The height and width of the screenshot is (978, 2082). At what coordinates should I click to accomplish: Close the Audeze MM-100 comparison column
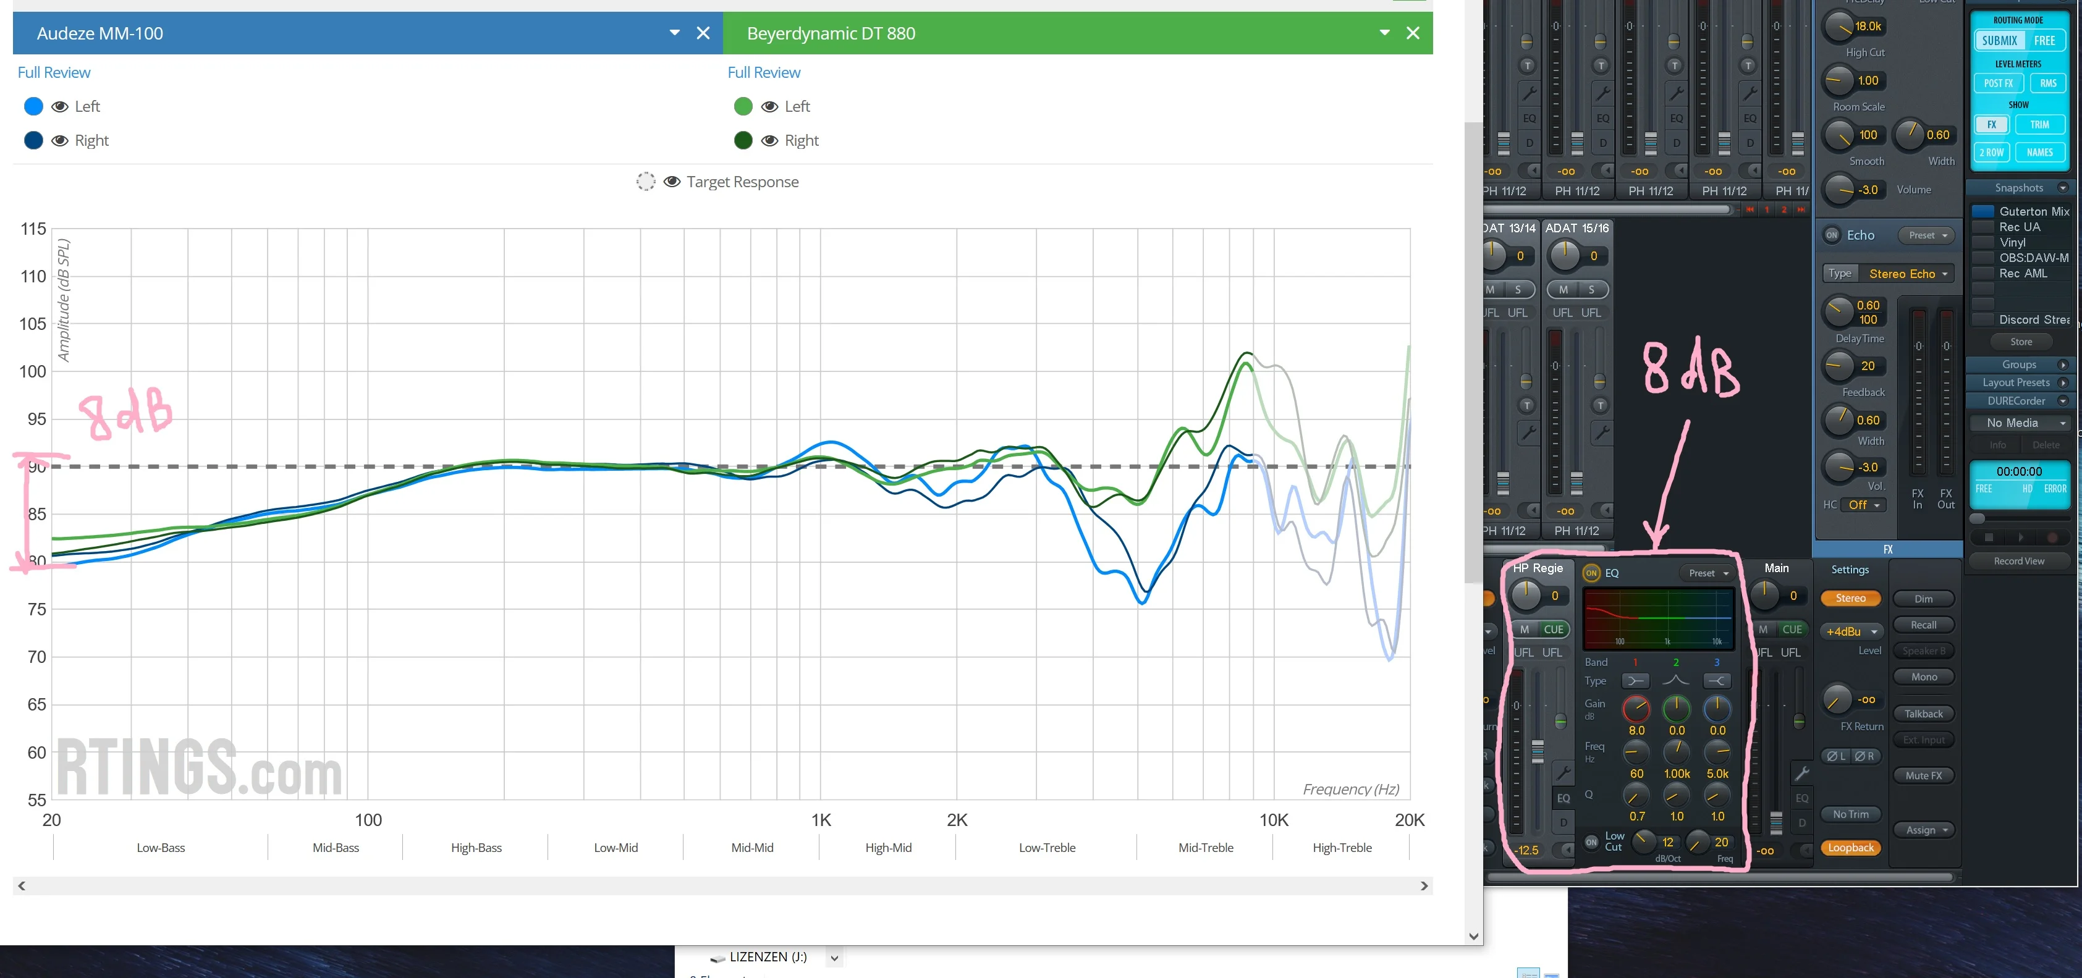(703, 33)
